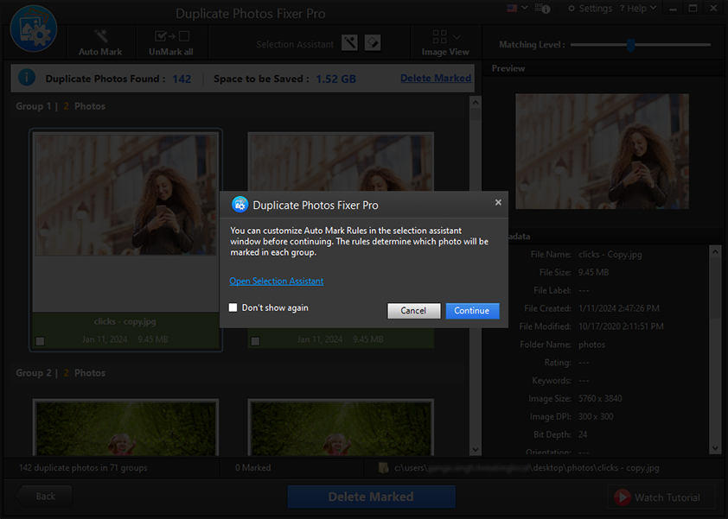The image size is (728, 519).
Task: Expand the language dropdown arrow
Action: 525,8
